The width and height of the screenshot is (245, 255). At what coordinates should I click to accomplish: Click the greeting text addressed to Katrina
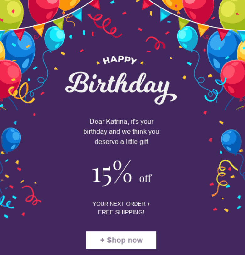(121, 132)
